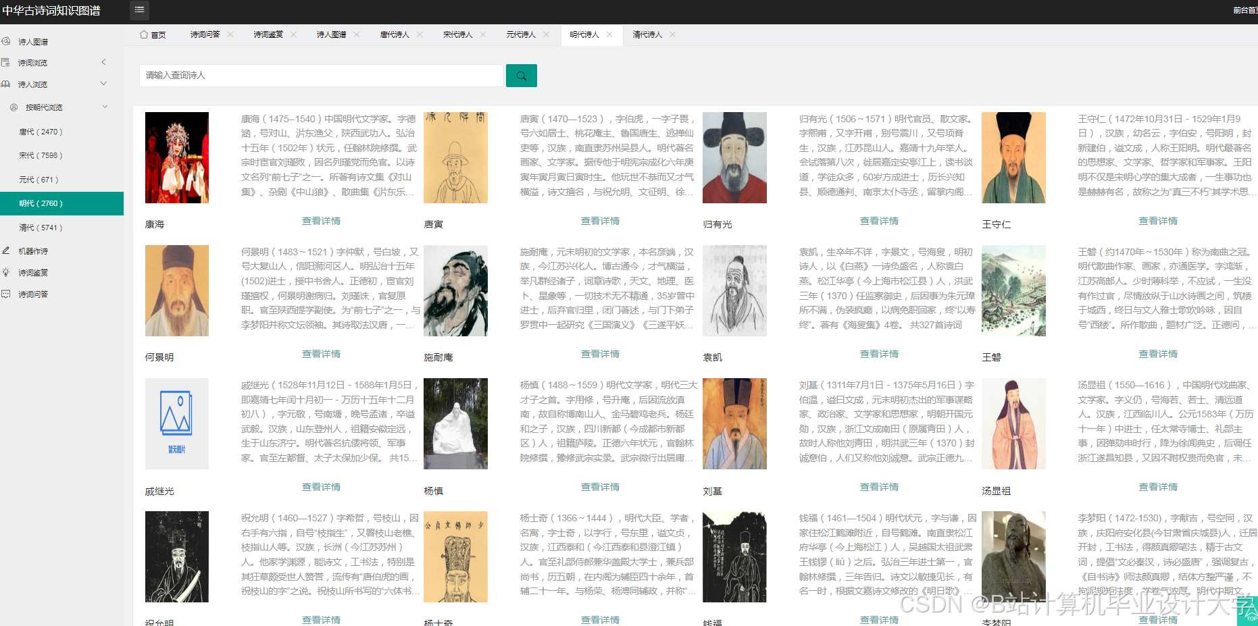
Task: Collapse the 诗人浏览 section chevron
Action: tap(103, 83)
